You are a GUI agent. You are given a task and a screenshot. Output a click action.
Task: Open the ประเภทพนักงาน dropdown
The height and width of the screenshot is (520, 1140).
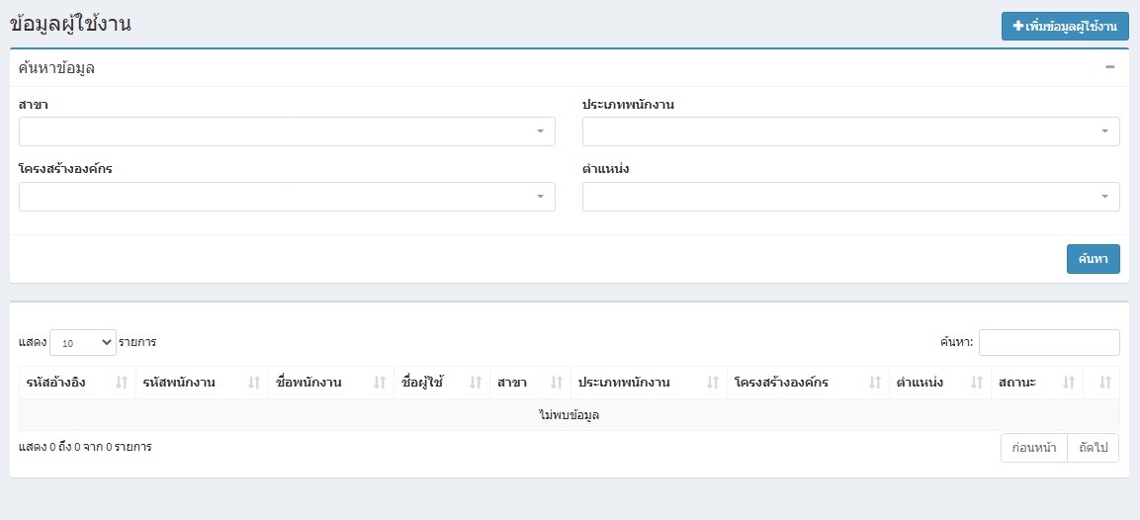[850, 131]
